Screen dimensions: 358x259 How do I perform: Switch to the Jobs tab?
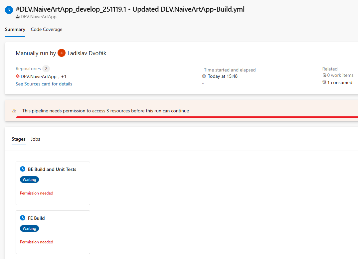point(35,139)
